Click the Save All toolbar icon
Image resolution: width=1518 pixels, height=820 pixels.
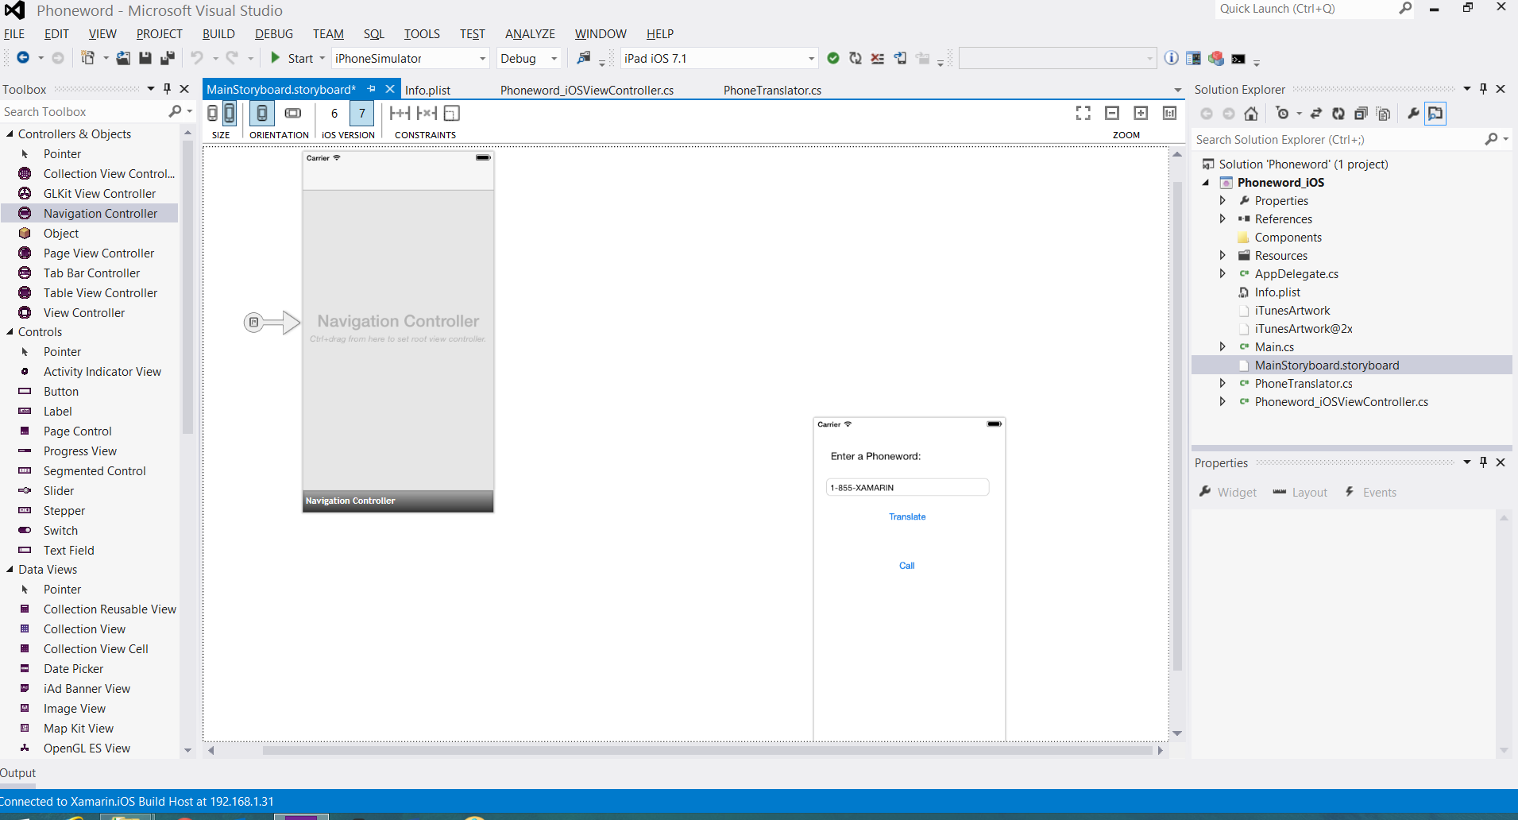[167, 58]
